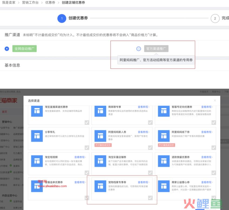This screenshot has height=210, width=229.
Task: Open 内容运营中心 sidebar section
Action: (10, 195)
